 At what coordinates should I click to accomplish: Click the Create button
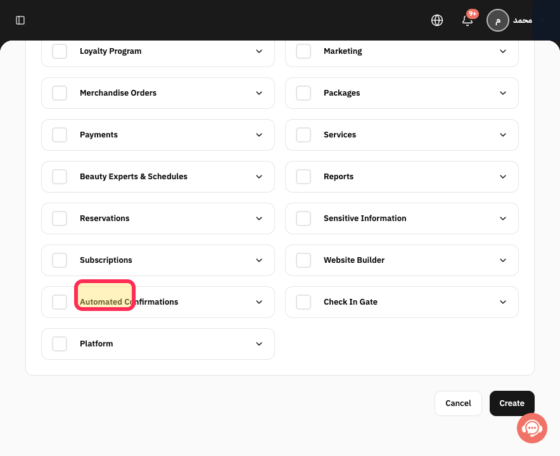[512, 403]
